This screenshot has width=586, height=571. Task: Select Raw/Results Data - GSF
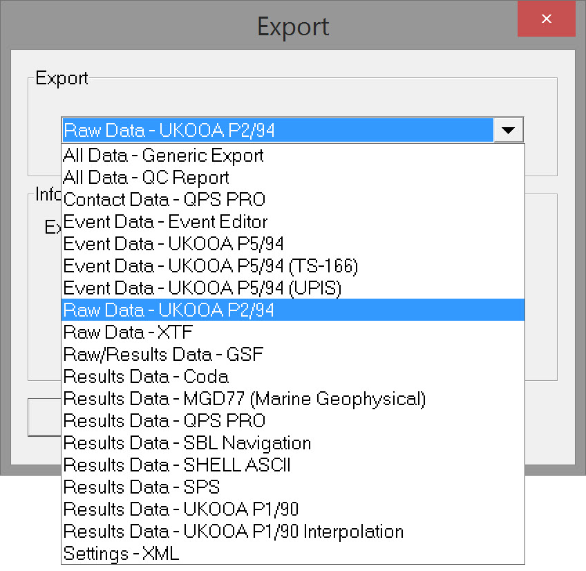pos(164,355)
